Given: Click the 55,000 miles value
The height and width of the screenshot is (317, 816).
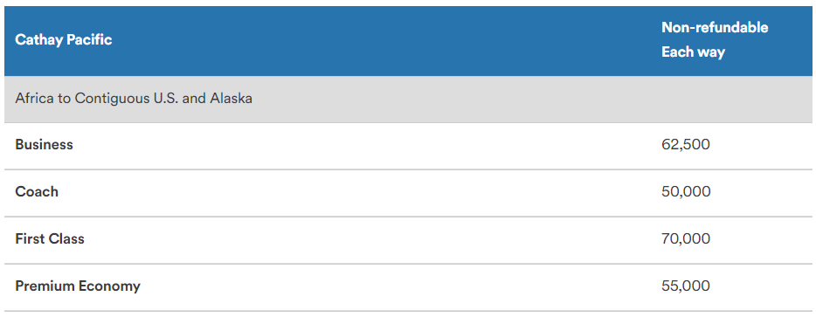Looking at the screenshot, I should coord(685,286).
